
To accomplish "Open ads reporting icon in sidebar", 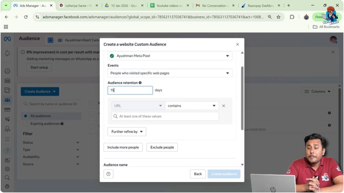I will click(x=7, y=90).
